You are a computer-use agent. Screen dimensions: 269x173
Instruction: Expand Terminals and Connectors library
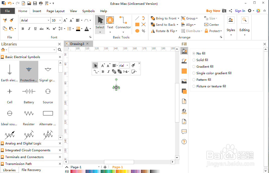pyautogui.click(x=31, y=157)
